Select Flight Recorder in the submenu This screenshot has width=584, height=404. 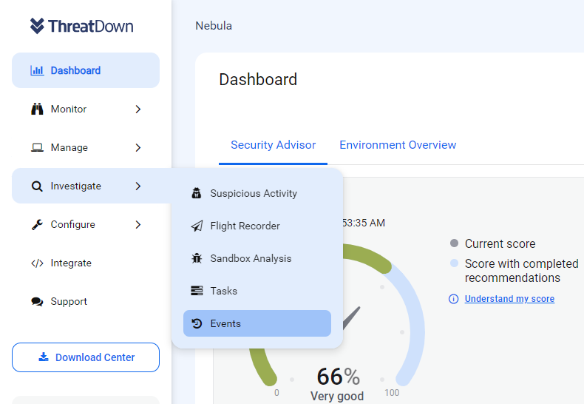[x=257, y=226]
